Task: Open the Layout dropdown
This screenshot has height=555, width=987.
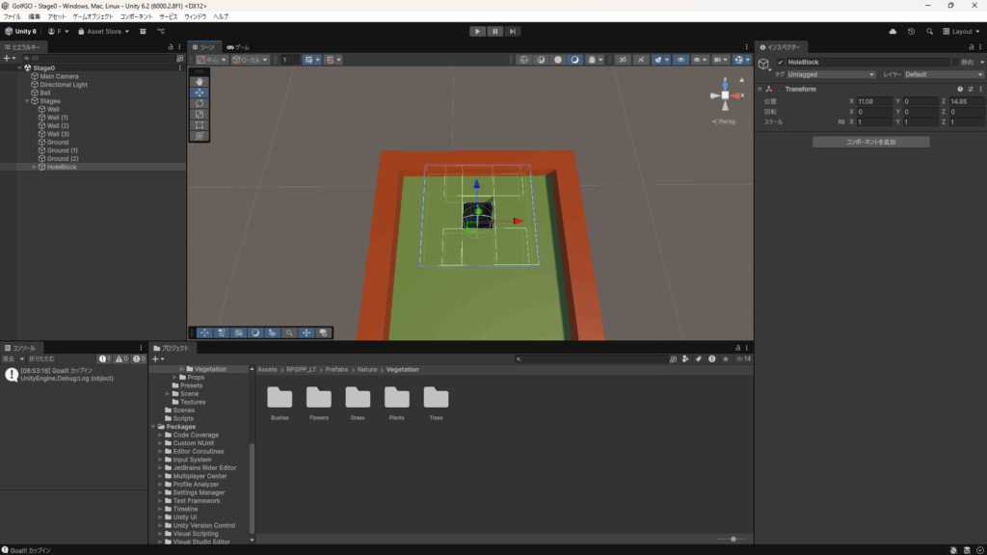Action: tap(961, 31)
